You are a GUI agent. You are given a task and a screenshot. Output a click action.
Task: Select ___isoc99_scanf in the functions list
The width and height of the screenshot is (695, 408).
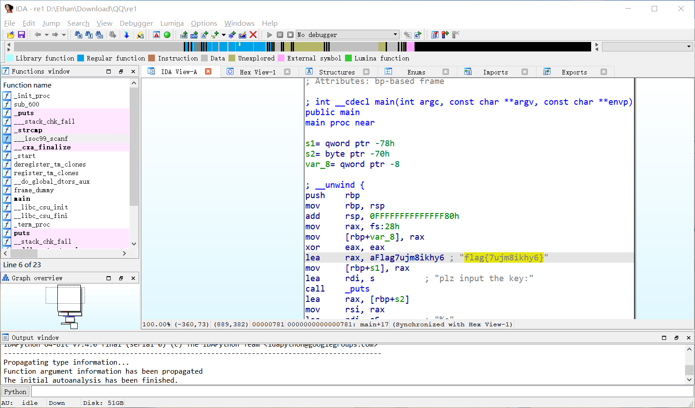coord(66,139)
